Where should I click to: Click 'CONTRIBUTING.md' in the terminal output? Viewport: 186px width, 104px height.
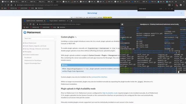point(127,49)
